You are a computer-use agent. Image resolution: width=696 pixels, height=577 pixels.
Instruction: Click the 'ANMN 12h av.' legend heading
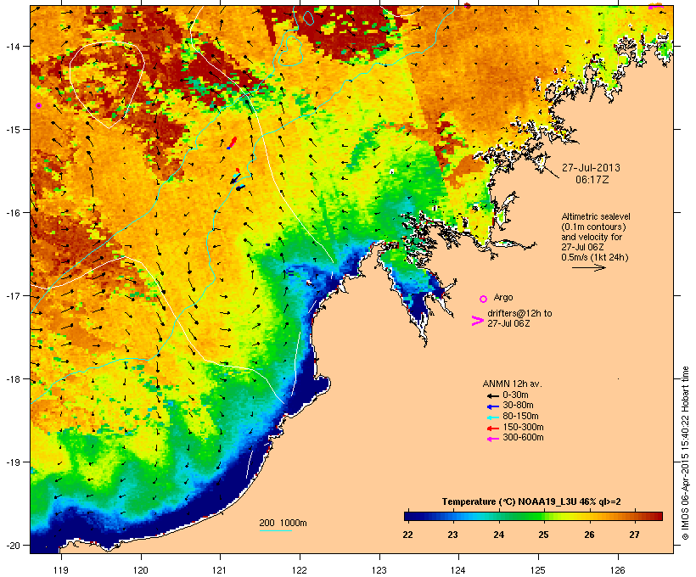(512, 384)
